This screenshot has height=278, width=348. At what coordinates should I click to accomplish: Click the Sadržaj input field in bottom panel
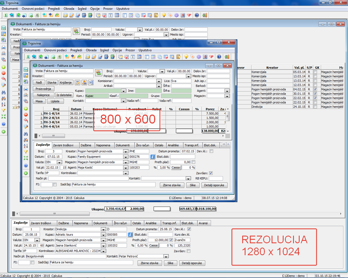click(91, 263)
